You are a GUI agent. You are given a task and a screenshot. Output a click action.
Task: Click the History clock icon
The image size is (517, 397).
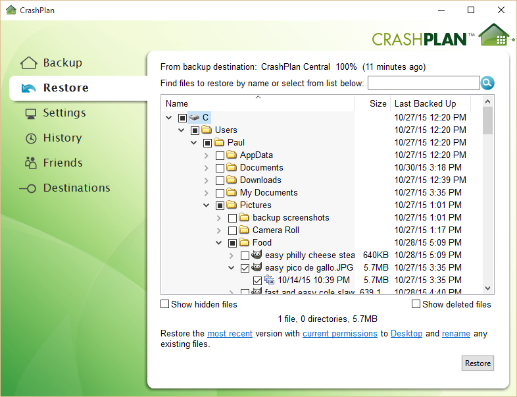point(30,138)
